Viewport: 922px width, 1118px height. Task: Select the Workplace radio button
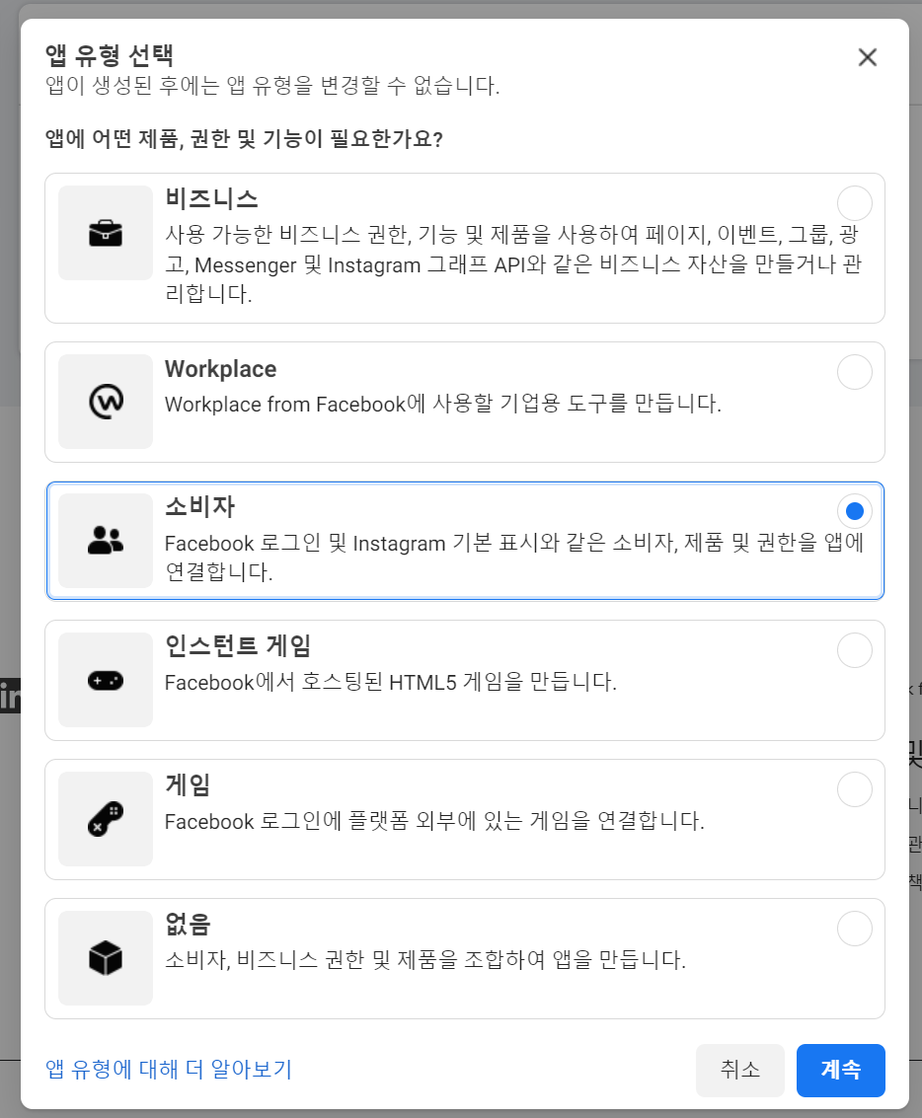[x=854, y=372]
